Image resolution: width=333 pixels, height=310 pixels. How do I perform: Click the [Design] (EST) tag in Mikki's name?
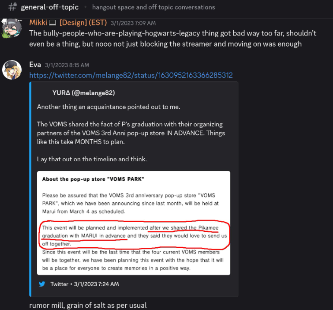pos(83,22)
